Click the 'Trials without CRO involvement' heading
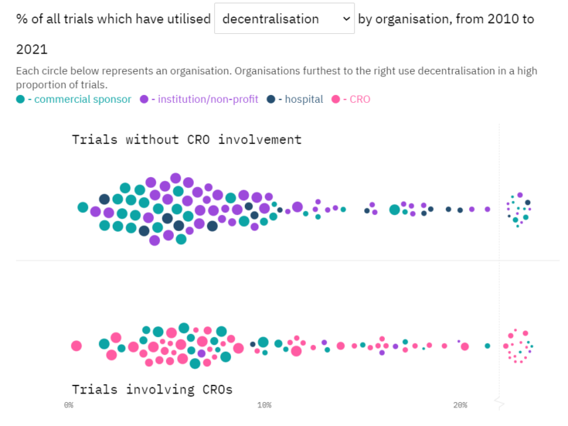The width and height of the screenshot is (568, 426). 186,140
